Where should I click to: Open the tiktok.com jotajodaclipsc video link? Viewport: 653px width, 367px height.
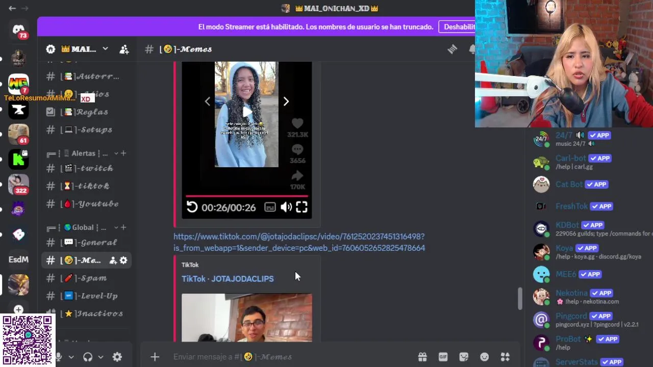pos(299,242)
